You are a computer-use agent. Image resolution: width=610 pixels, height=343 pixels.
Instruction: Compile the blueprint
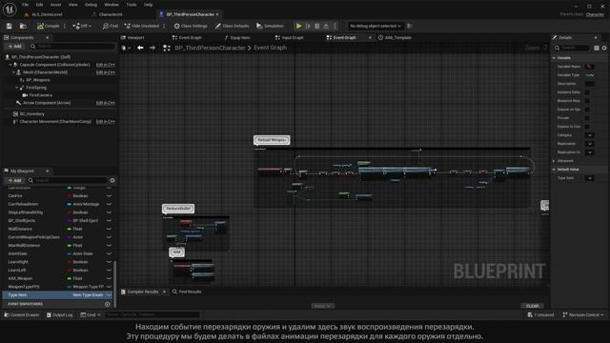click(x=49, y=26)
